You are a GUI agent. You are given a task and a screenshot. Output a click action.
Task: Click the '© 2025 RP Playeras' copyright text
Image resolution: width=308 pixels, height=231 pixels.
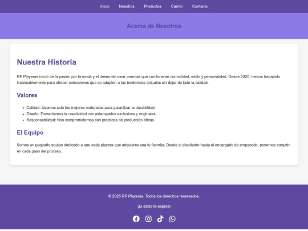click(x=154, y=196)
